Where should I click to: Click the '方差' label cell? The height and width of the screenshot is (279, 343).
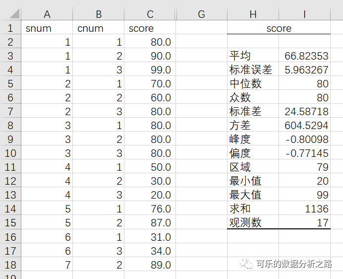(x=253, y=126)
